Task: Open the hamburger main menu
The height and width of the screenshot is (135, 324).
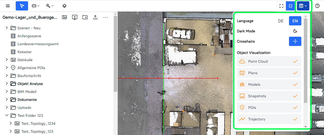Action: (x=8, y=6)
